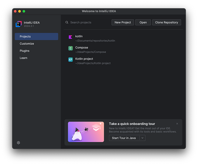Click the Open button

pyautogui.click(x=143, y=22)
